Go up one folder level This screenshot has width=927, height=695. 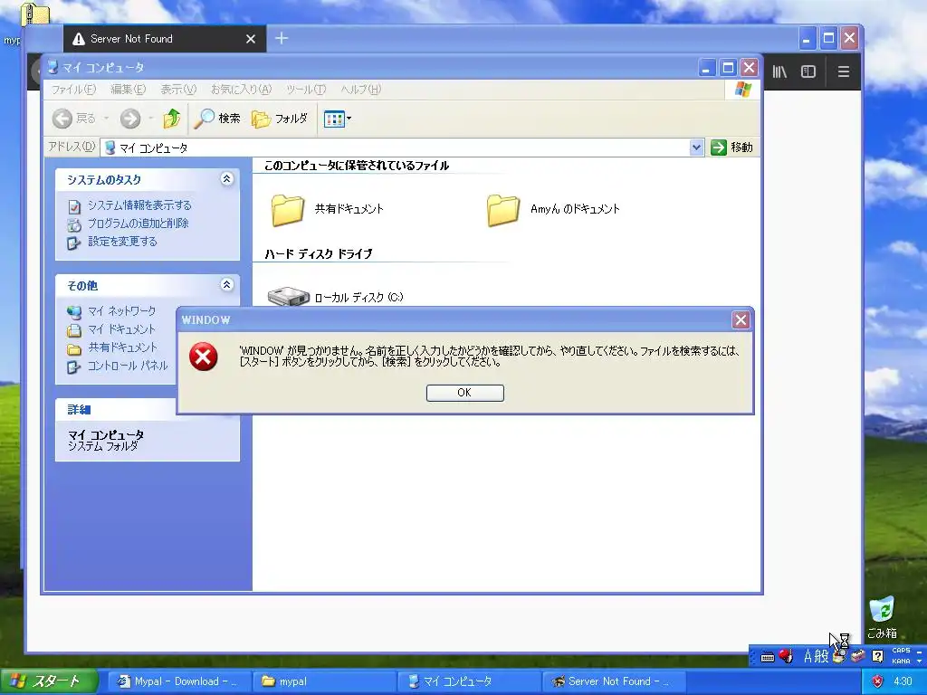point(171,119)
